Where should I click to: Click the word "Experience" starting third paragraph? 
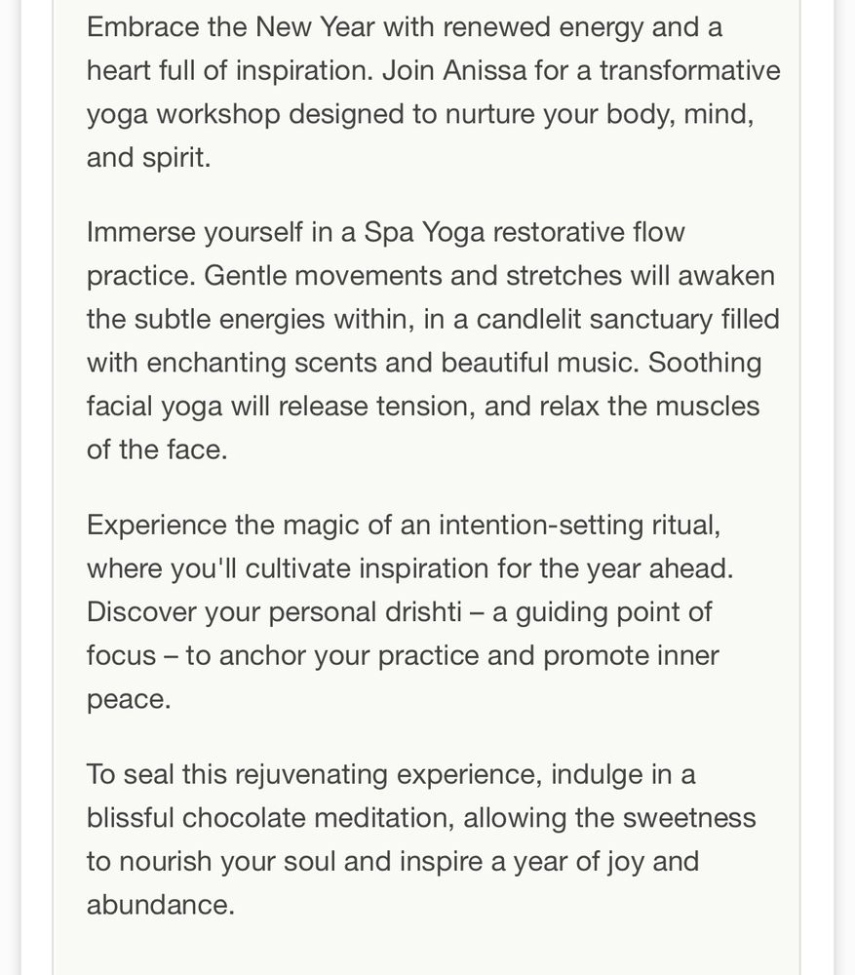click(157, 526)
